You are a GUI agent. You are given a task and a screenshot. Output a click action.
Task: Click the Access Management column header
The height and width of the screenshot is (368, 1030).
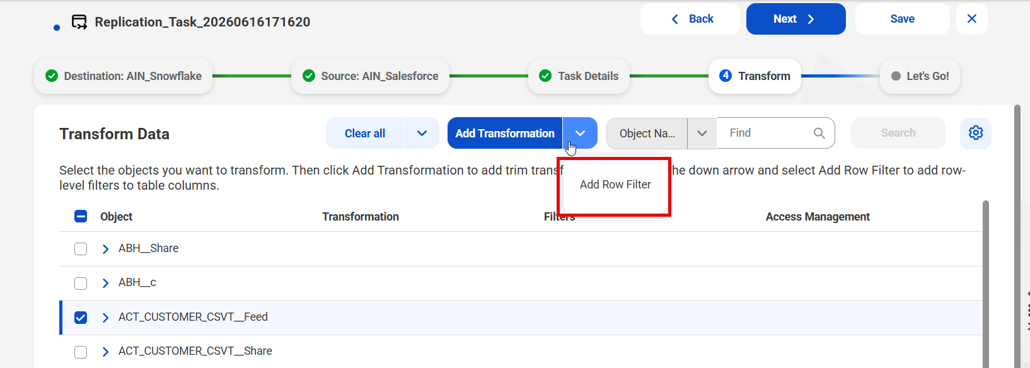click(818, 217)
